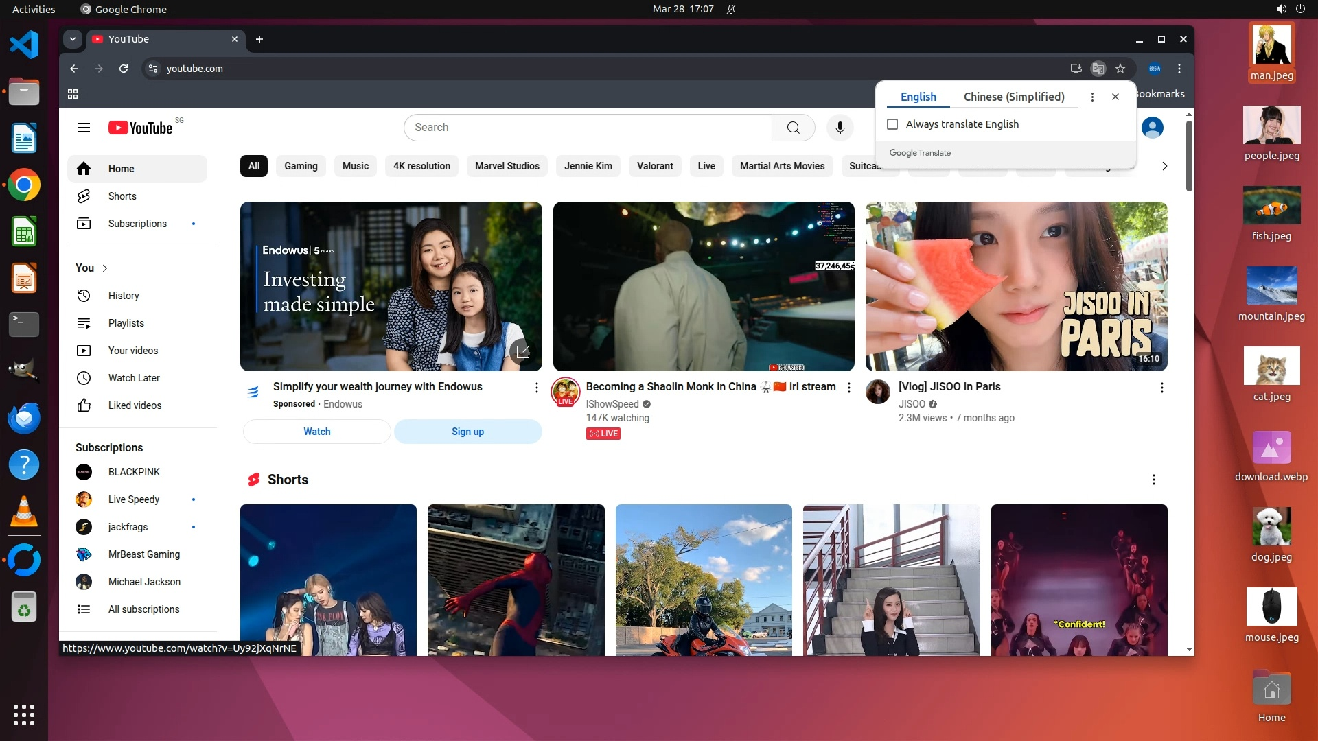Click the Sign up button on ad
1318x741 pixels.
pyautogui.click(x=467, y=432)
